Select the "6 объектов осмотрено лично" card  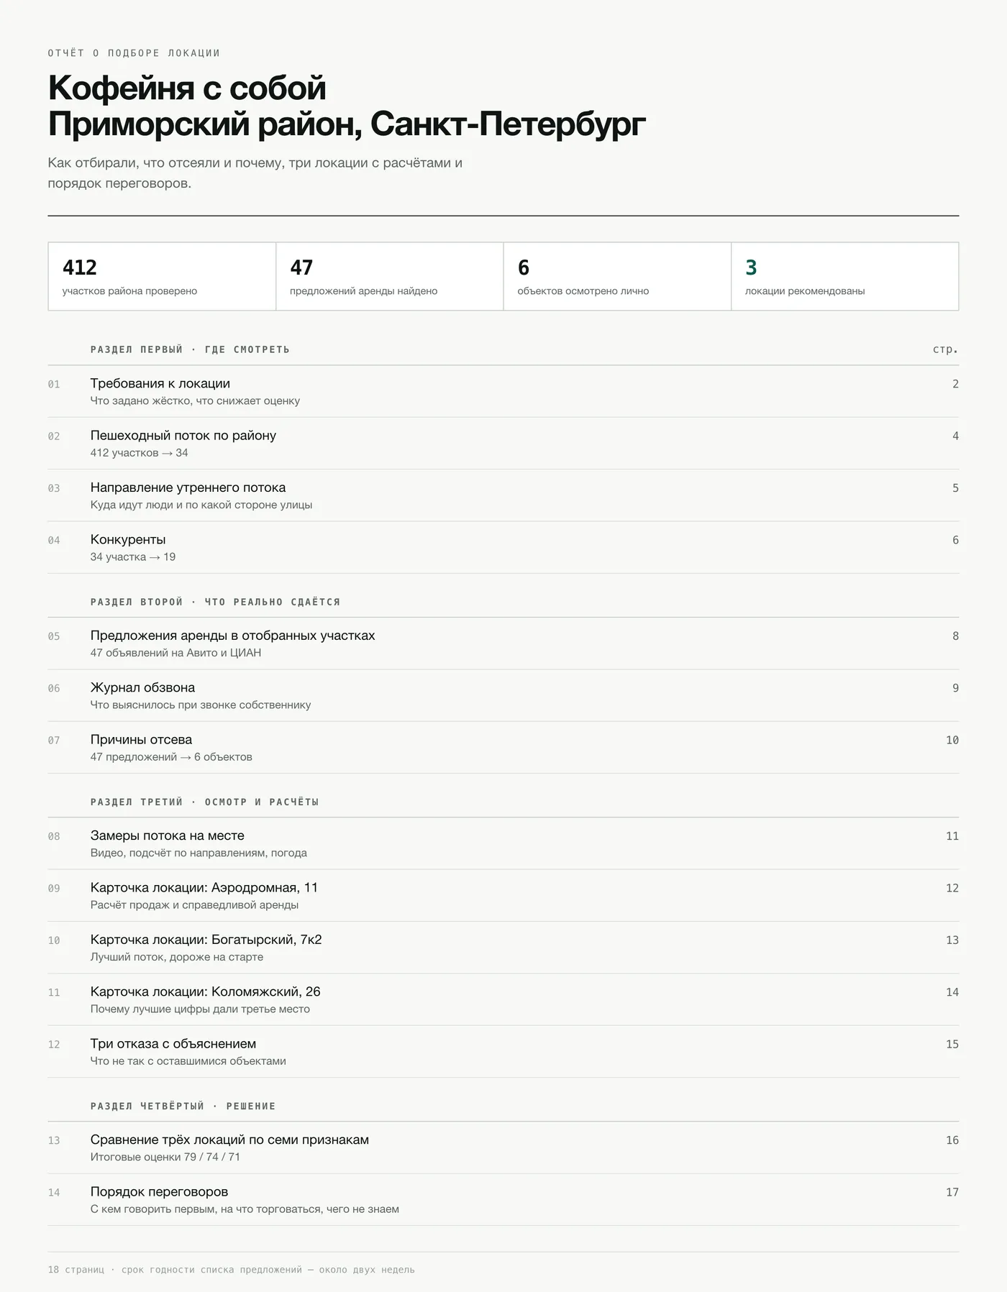click(617, 276)
